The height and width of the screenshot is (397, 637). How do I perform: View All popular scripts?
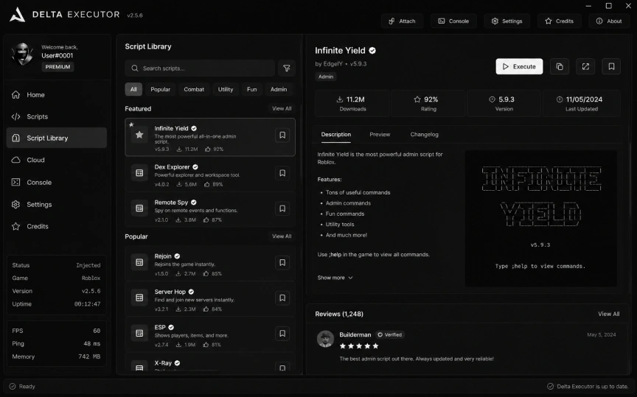pos(282,236)
